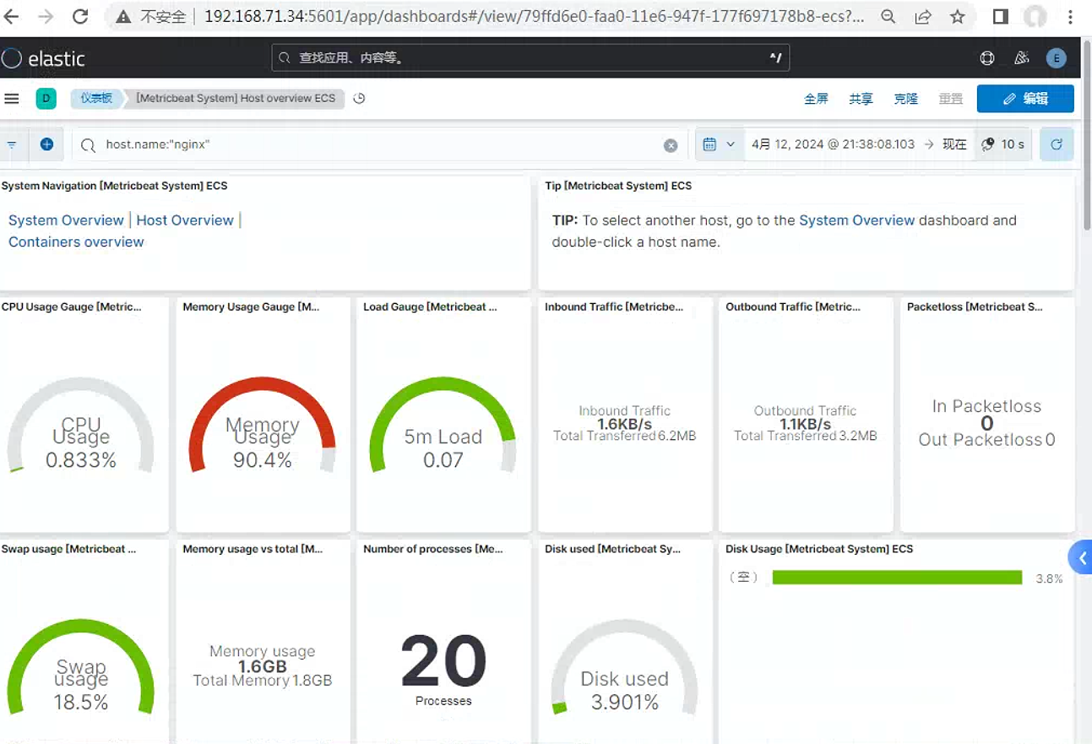Click the recently viewed clock icon

pos(359,99)
